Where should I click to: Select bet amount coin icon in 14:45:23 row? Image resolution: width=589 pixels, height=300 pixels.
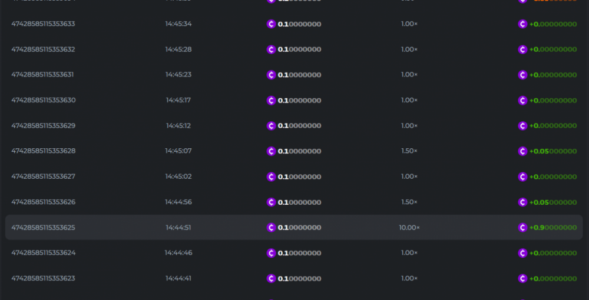[x=271, y=75]
